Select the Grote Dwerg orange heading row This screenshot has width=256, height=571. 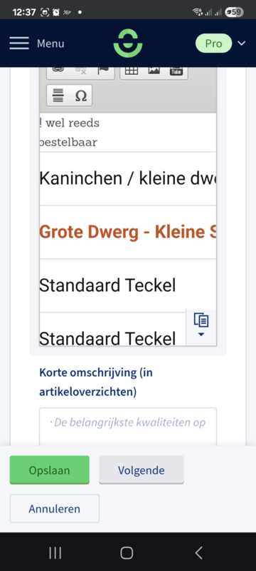(x=128, y=232)
